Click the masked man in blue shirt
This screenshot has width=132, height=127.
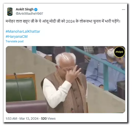pyautogui.click(x=106, y=69)
